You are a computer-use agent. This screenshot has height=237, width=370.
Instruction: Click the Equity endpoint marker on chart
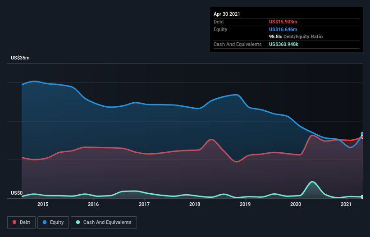(x=362, y=134)
